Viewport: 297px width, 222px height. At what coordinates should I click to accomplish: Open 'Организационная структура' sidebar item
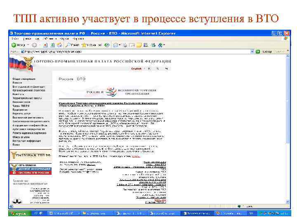pos(29,90)
